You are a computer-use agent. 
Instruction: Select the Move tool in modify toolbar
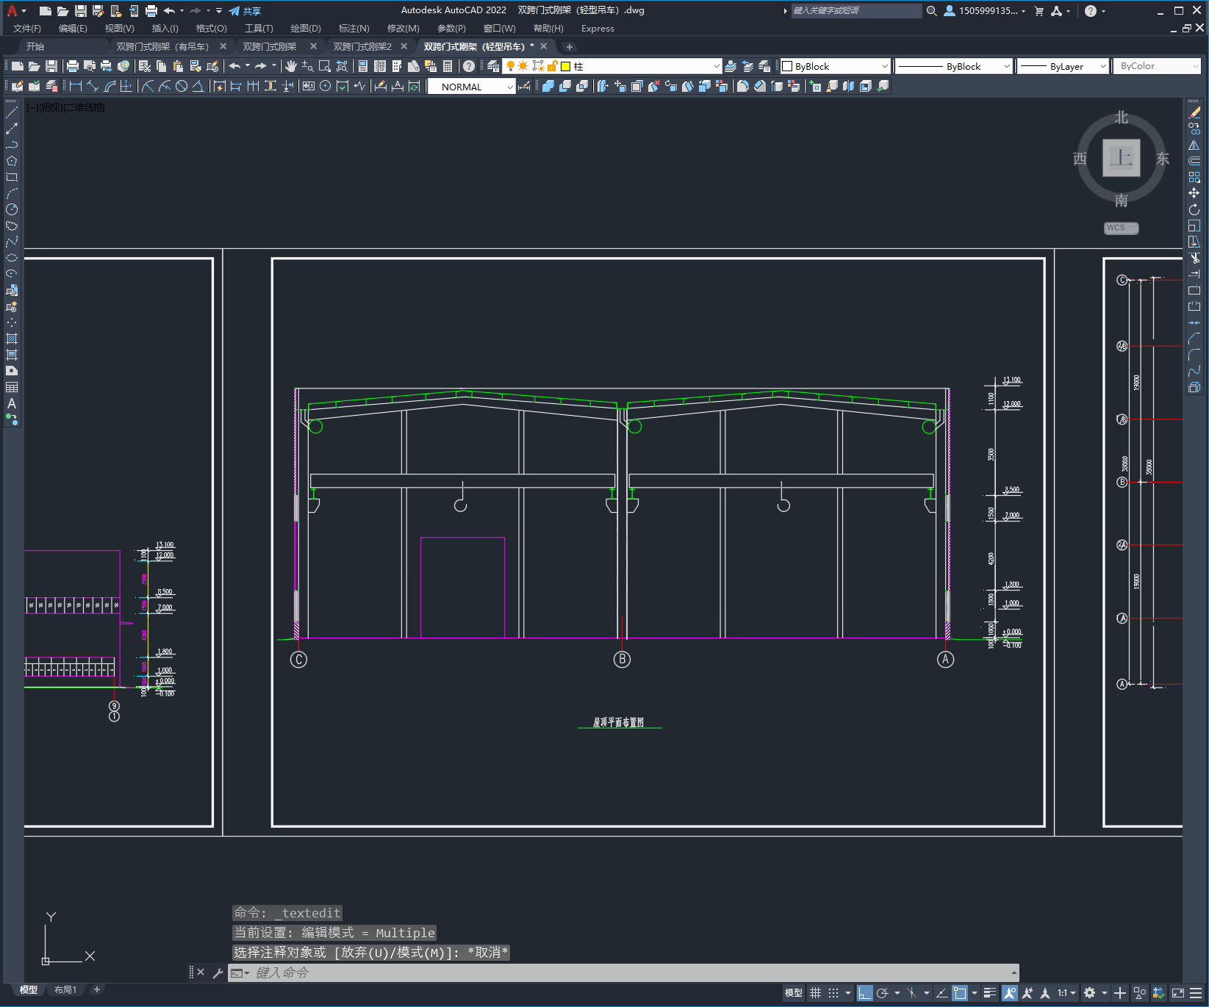coord(1194,193)
